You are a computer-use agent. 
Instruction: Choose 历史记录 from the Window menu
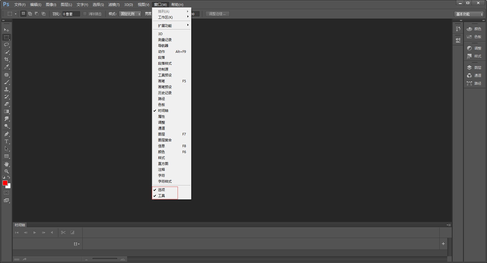(165, 93)
